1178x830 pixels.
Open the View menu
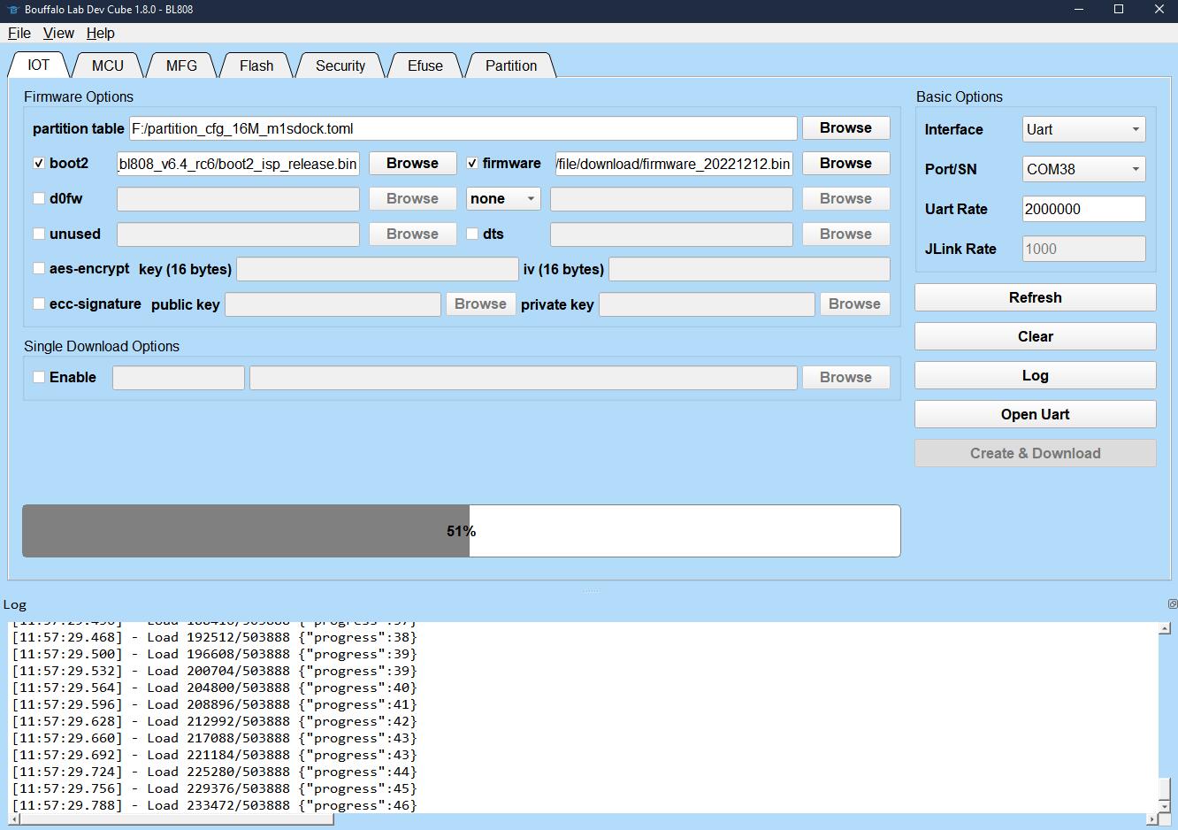(x=58, y=33)
